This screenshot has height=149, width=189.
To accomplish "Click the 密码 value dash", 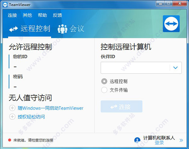I will pyautogui.click(x=15, y=87).
